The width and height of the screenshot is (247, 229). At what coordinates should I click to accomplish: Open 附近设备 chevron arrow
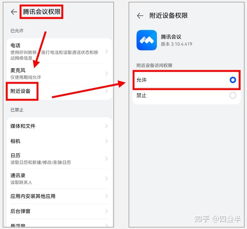coord(107,91)
